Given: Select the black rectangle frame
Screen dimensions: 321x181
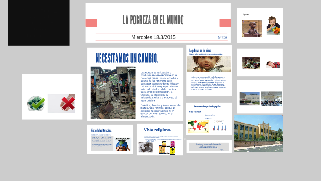Looking at the screenshot, I should 39,23.
